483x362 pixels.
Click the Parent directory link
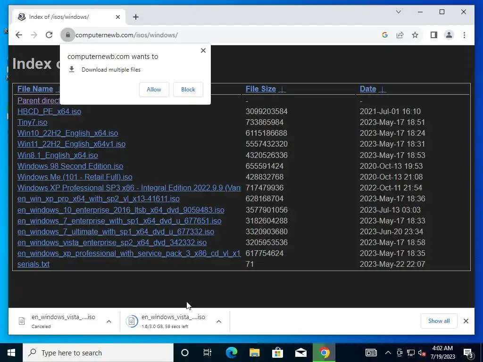click(x=39, y=101)
